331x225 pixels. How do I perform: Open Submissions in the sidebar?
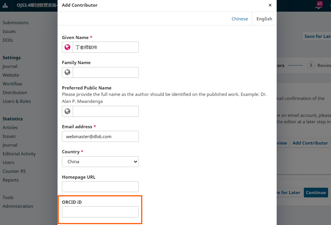(15, 23)
